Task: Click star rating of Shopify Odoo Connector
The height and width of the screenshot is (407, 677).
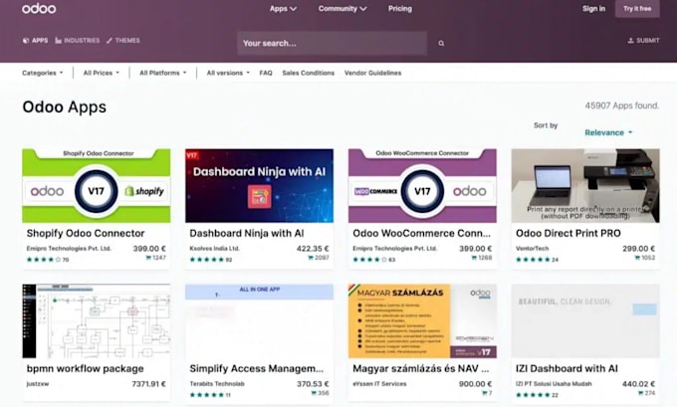Action: pos(44,260)
